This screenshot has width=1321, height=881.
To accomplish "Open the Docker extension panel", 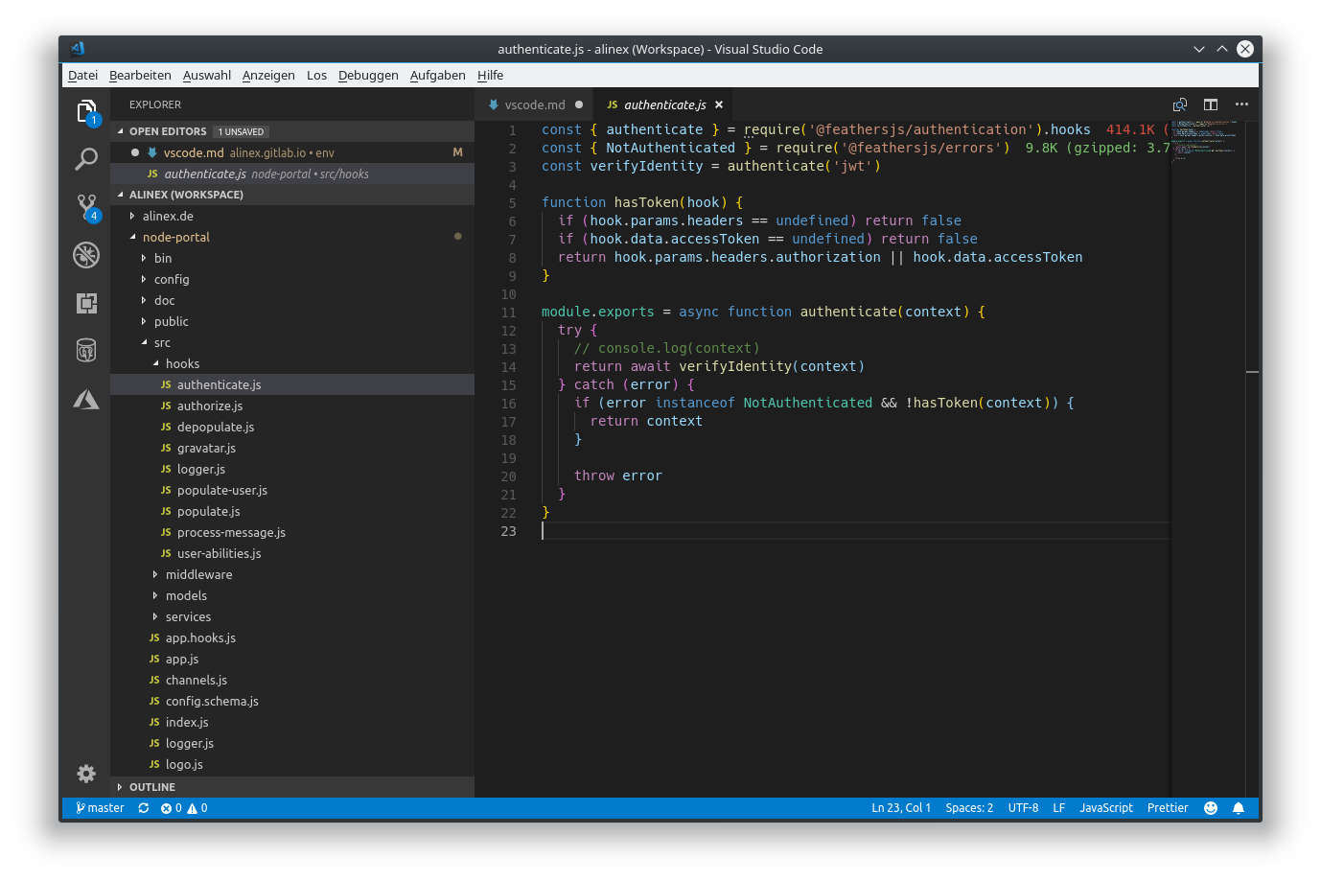I will 86,350.
